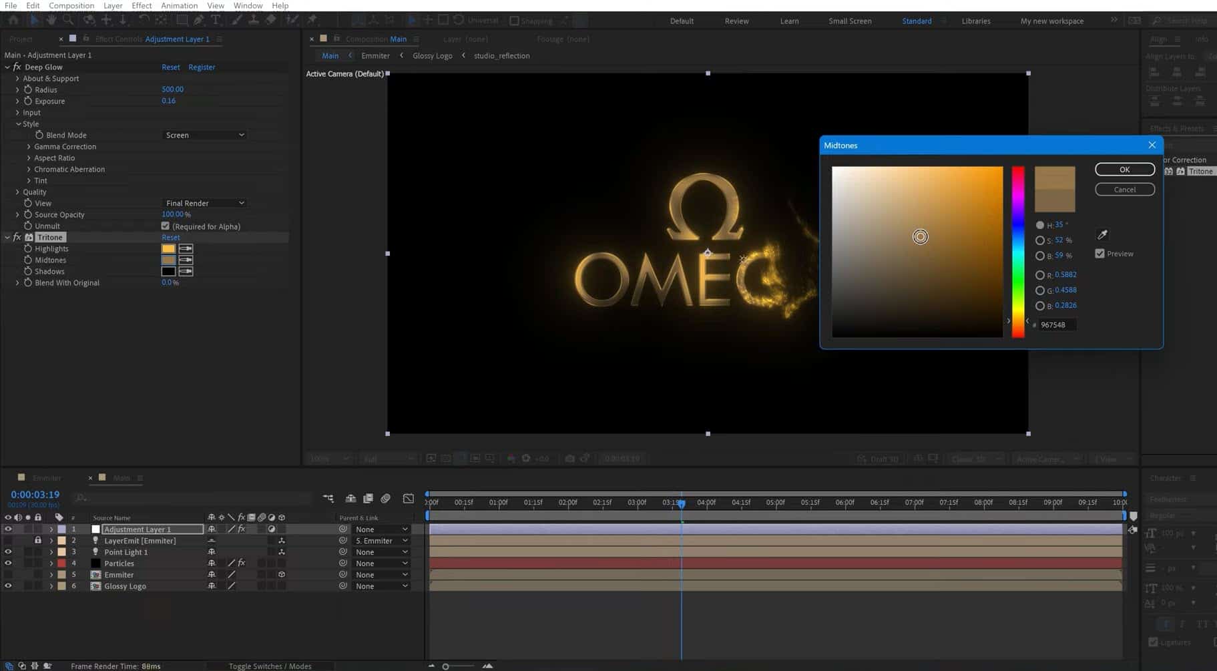Image resolution: width=1217 pixels, height=671 pixels.
Task: Select the Zoom tool
Action: click(68, 20)
